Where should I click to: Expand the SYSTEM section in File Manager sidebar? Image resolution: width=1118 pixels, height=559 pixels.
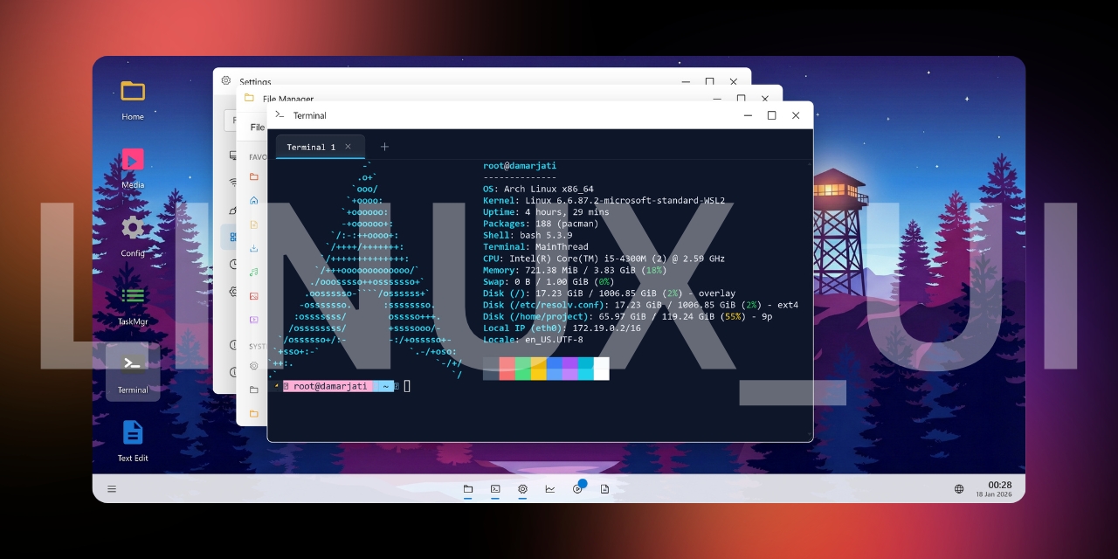pos(258,346)
